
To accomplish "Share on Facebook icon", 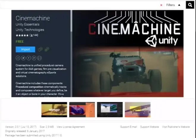I will coord(29,58).
